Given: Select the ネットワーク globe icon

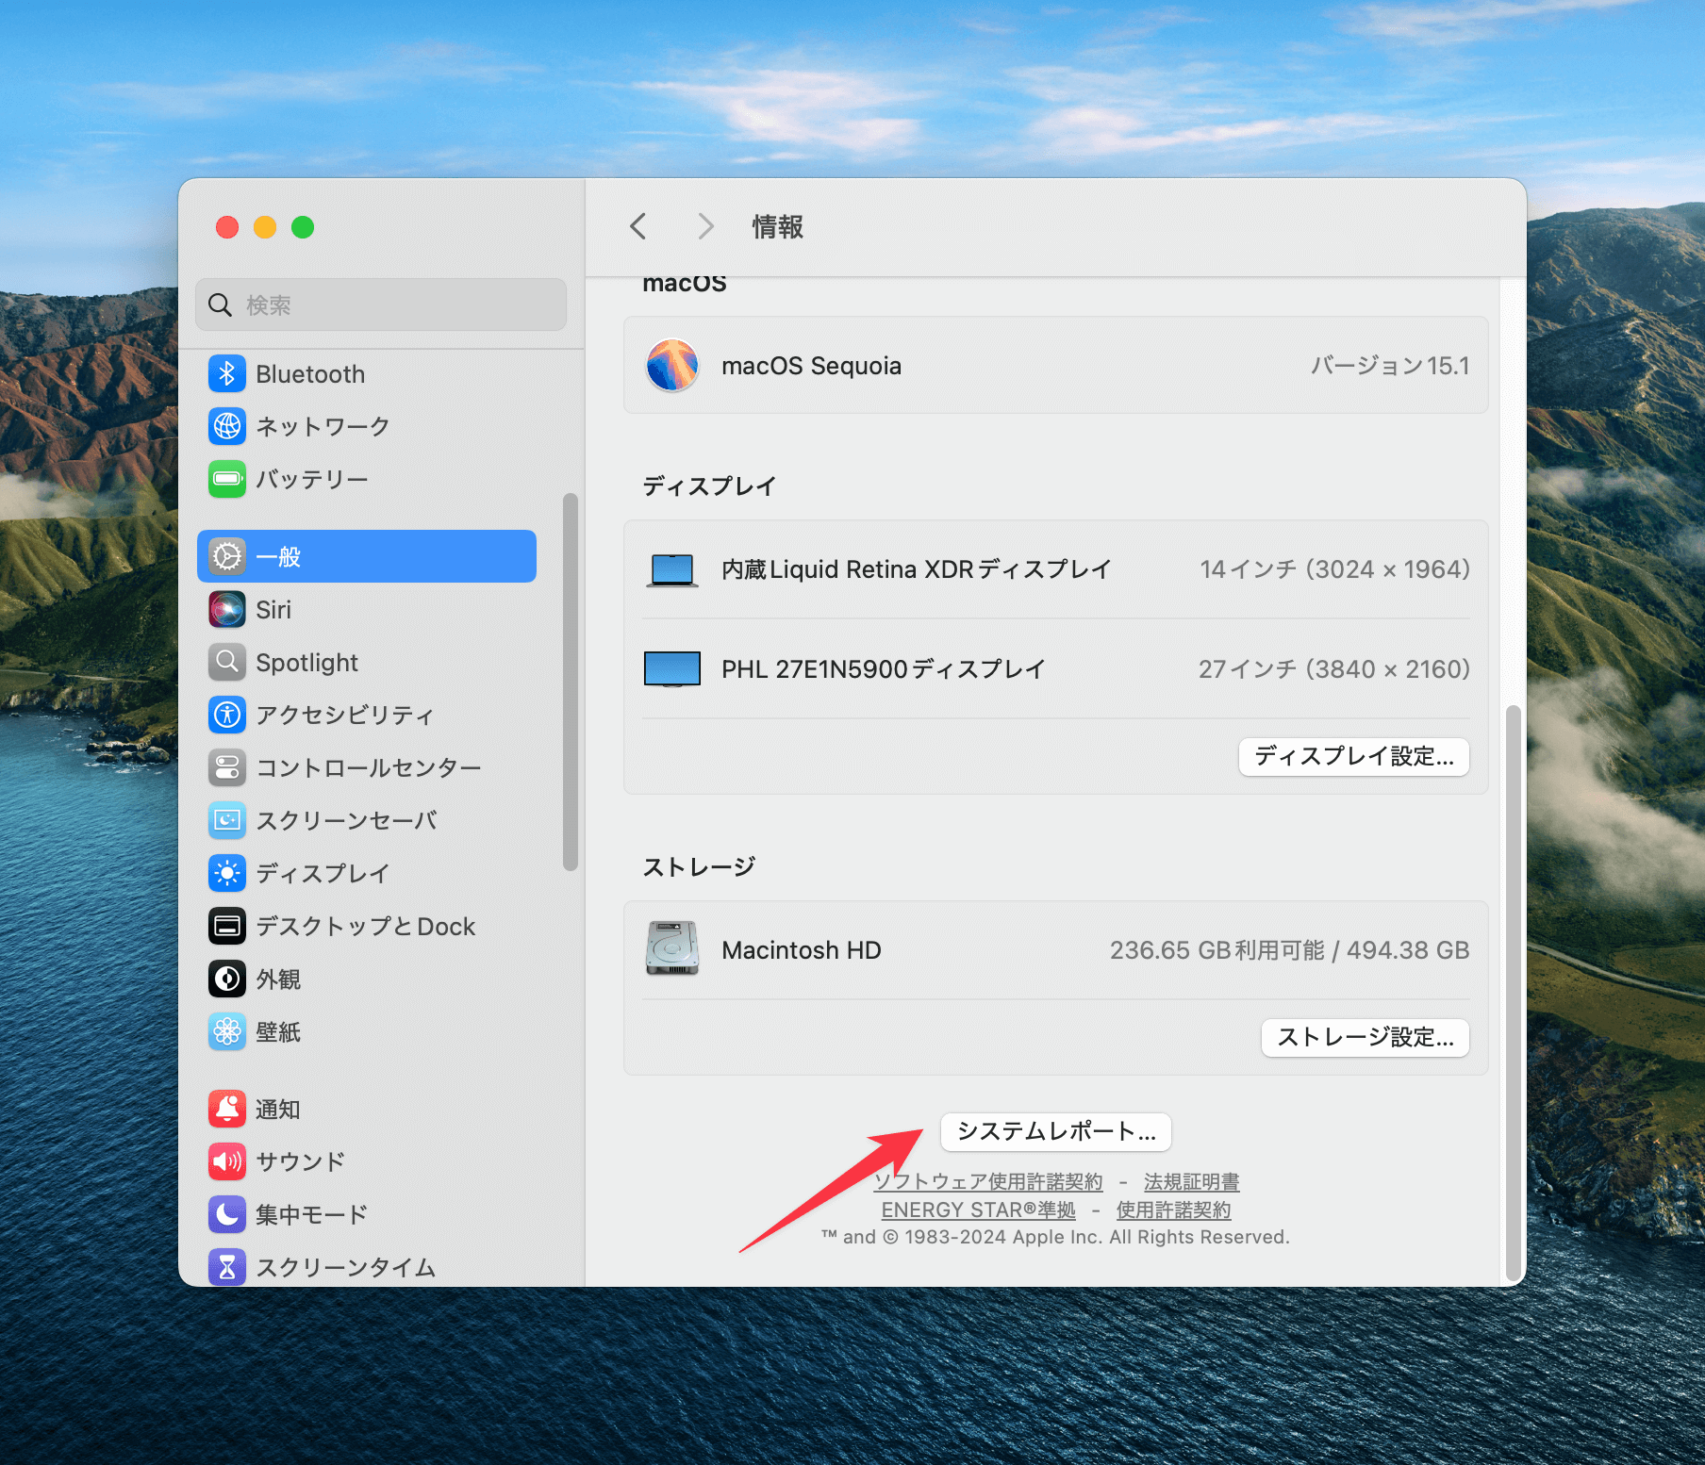Looking at the screenshot, I should [226, 426].
